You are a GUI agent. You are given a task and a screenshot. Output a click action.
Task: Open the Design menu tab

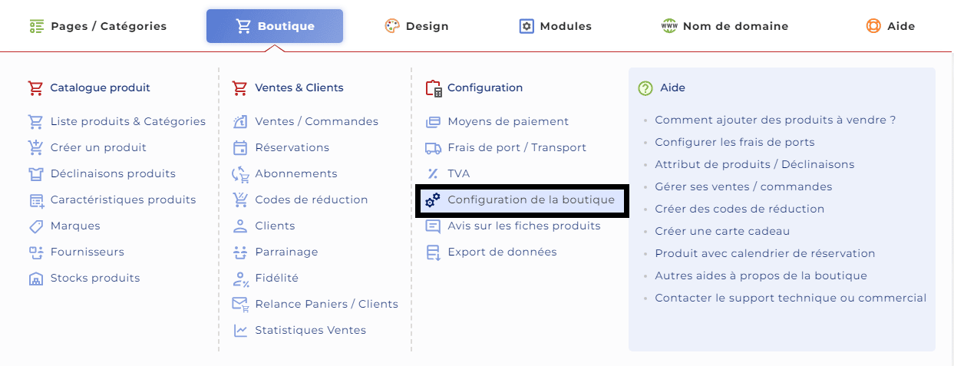(x=417, y=26)
